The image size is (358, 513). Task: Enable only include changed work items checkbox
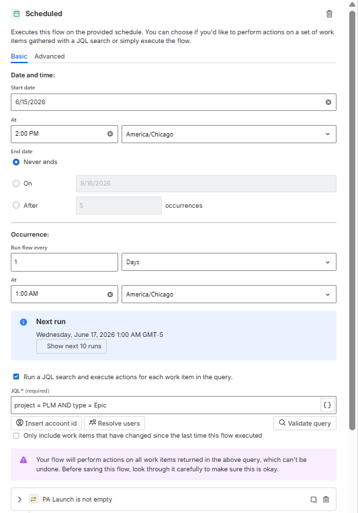(x=16, y=436)
